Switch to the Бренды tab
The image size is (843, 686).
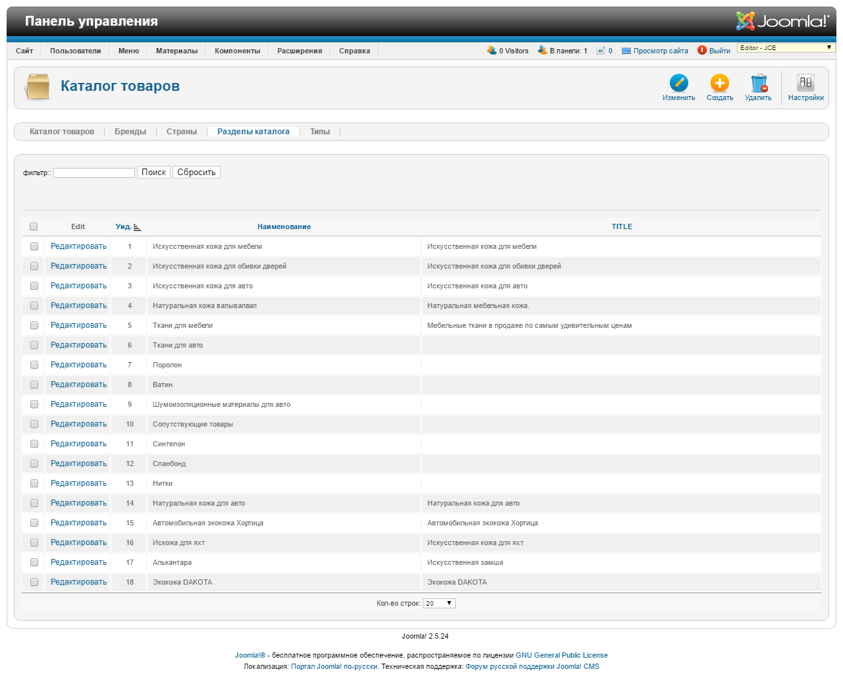point(130,132)
